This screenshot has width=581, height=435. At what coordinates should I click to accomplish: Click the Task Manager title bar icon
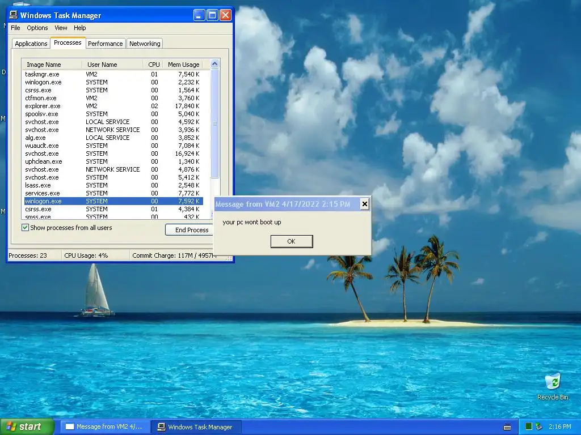(x=14, y=15)
